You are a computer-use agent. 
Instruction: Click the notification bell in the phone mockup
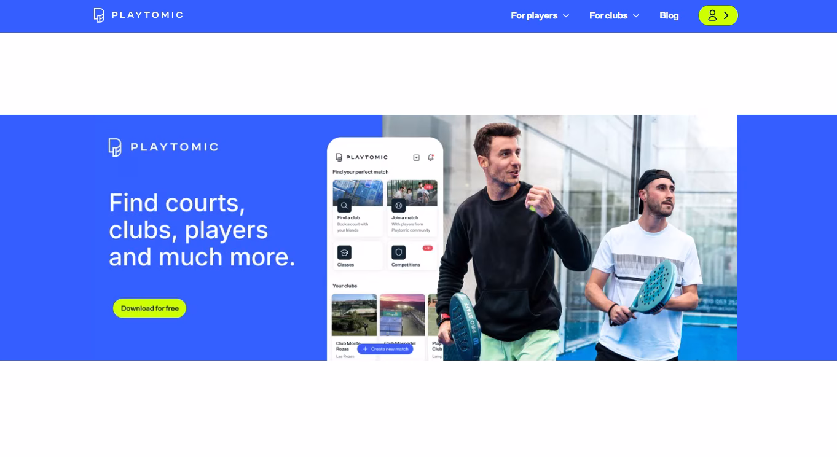point(430,157)
